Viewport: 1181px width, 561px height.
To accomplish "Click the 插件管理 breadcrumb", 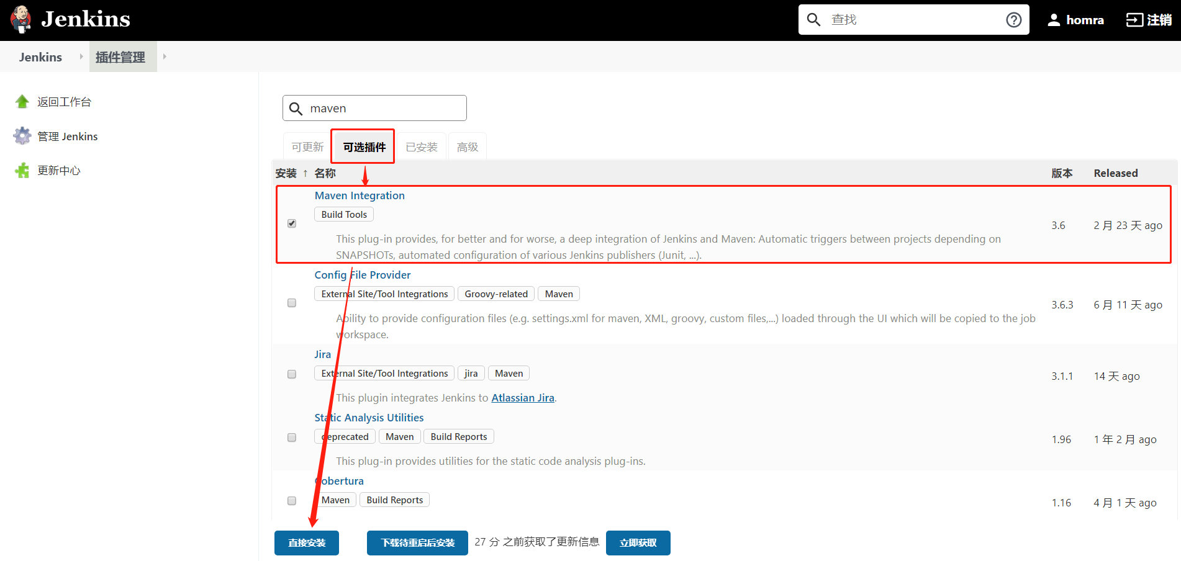I will pyautogui.click(x=120, y=57).
